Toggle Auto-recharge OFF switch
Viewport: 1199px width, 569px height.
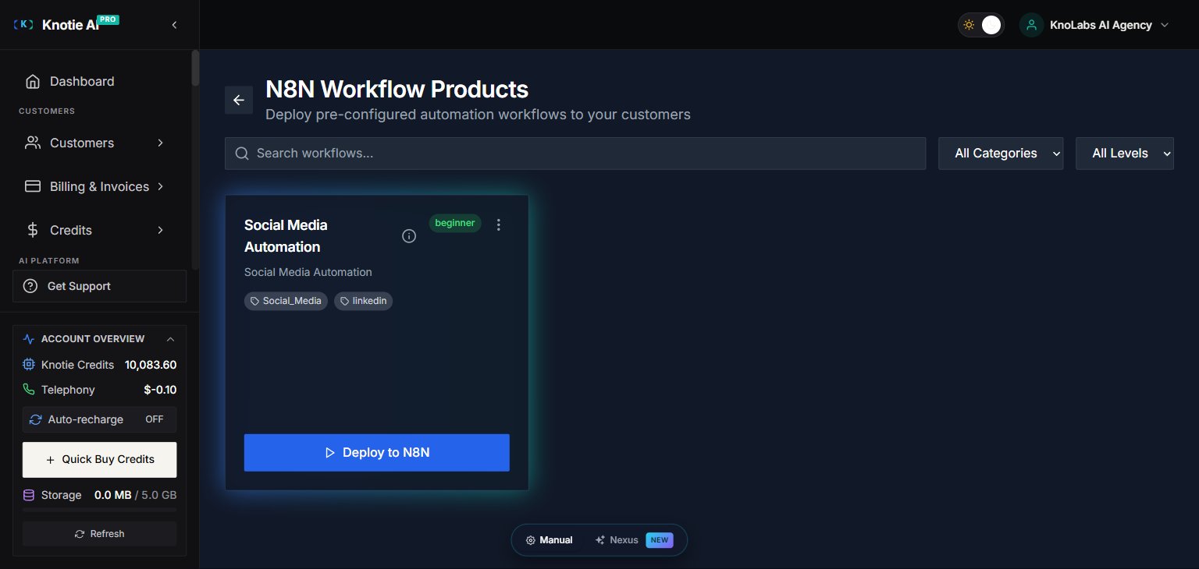[155, 419]
